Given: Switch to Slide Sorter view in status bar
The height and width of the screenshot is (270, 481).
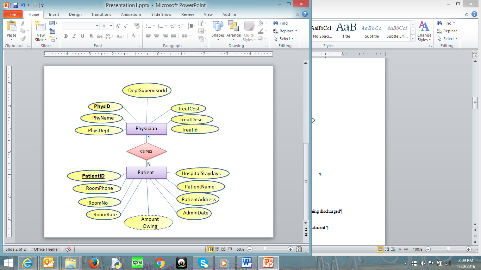Looking at the screenshot, I should pyautogui.click(x=217, y=249).
